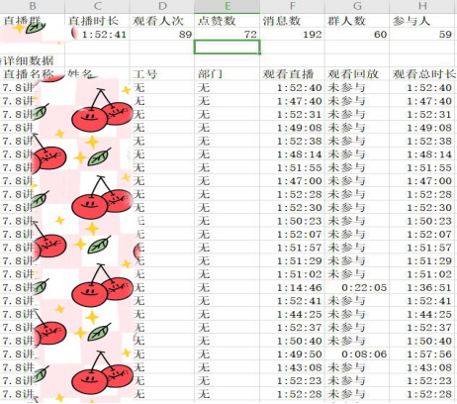Select the 参与人 value 59
The width and height of the screenshot is (457, 404).
[423, 34]
